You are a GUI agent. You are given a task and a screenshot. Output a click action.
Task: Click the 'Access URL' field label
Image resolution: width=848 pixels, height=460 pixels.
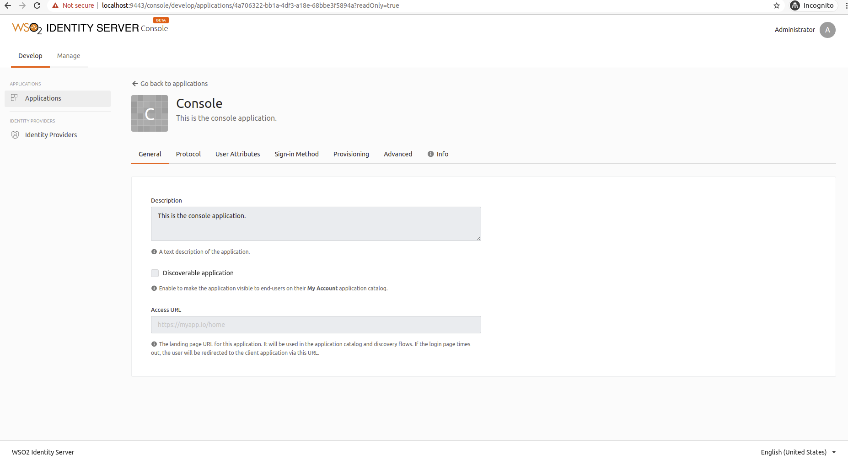166,310
